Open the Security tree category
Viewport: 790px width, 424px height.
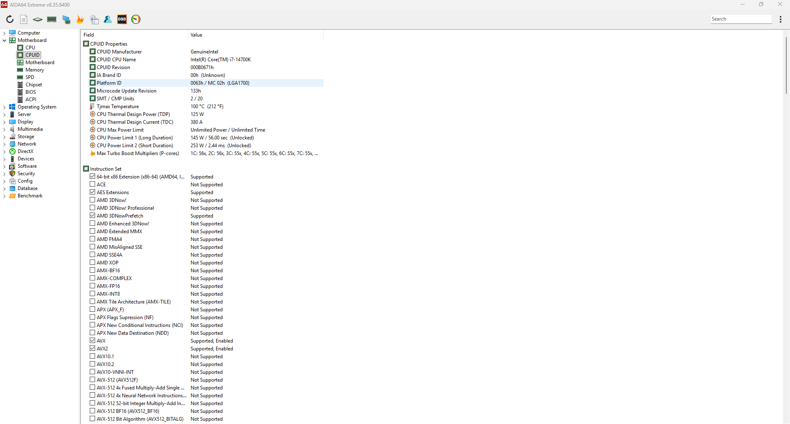(26, 174)
